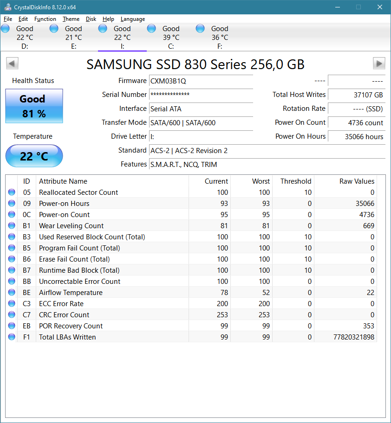The image size is (391, 423).
Task: Click the status orb for disk D:
Action: (6, 28)
